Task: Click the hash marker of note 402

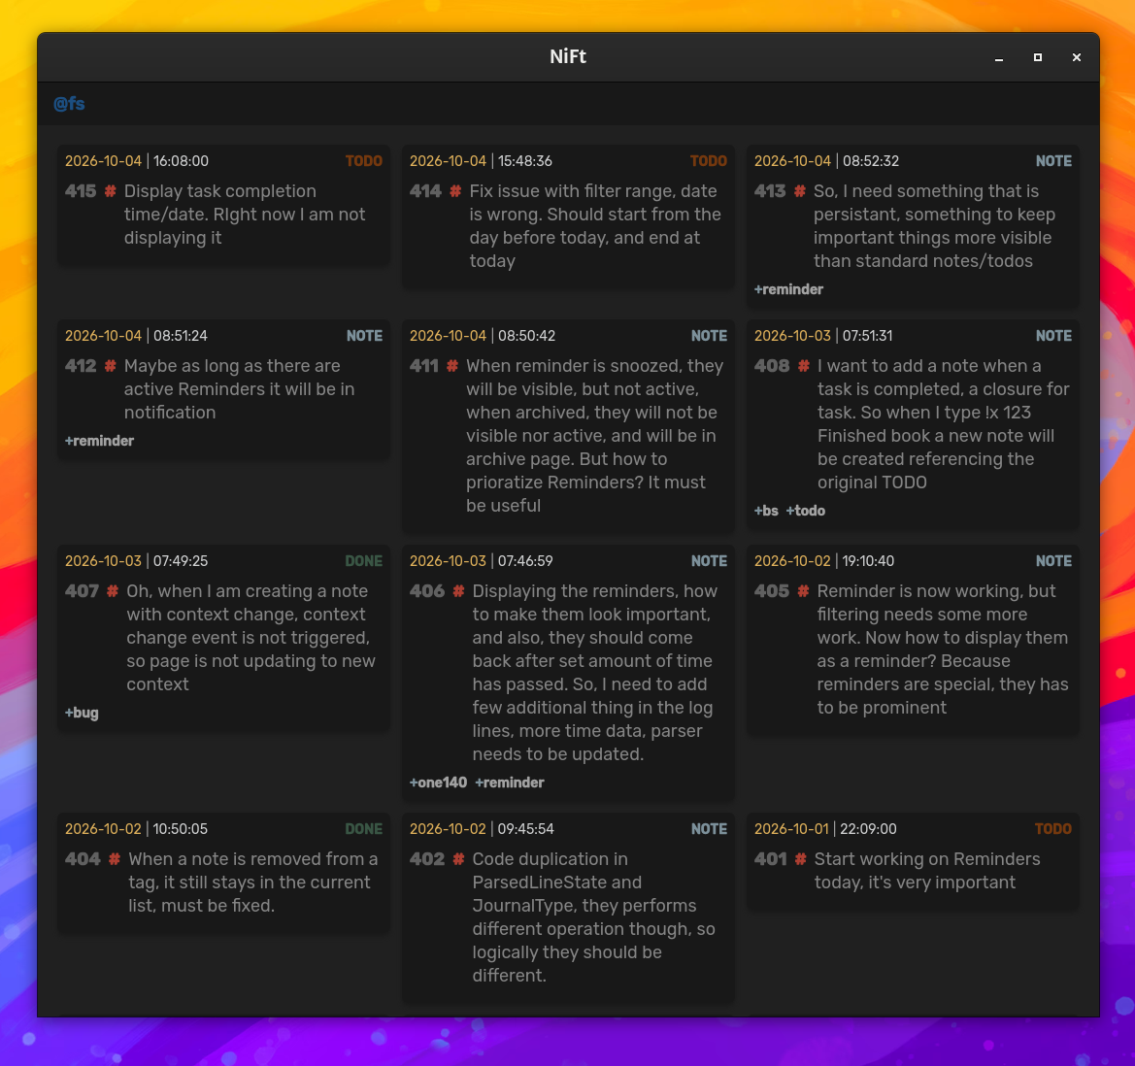Action: [458, 859]
